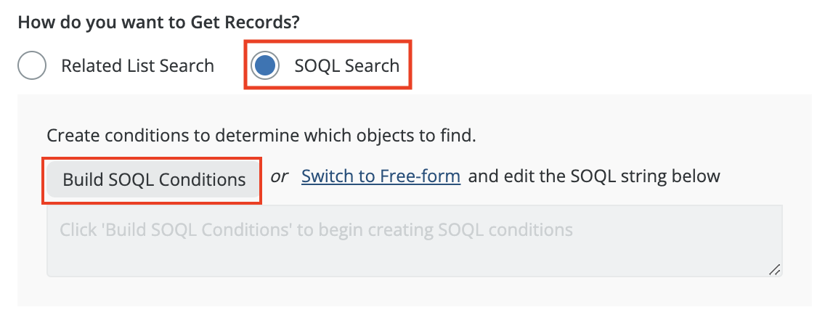Click the SOQL text area placeholder text
Image resolution: width=817 pixels, height=315 pixels.
(316, 231)
